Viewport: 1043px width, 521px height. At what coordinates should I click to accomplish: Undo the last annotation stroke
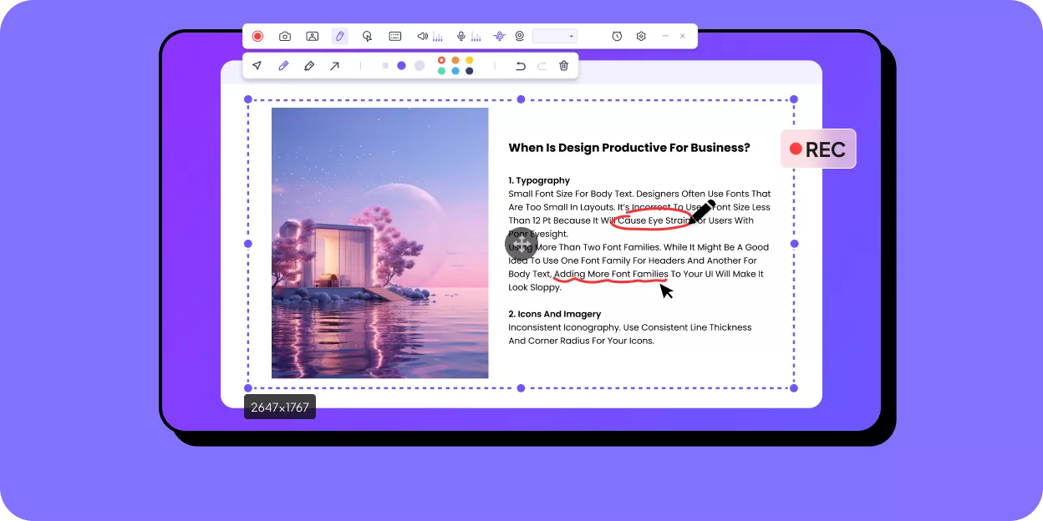click(x=521, y=65)
